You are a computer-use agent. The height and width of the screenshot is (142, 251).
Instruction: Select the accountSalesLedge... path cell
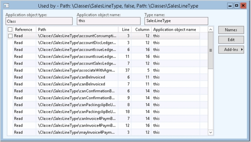pos(77,63)
